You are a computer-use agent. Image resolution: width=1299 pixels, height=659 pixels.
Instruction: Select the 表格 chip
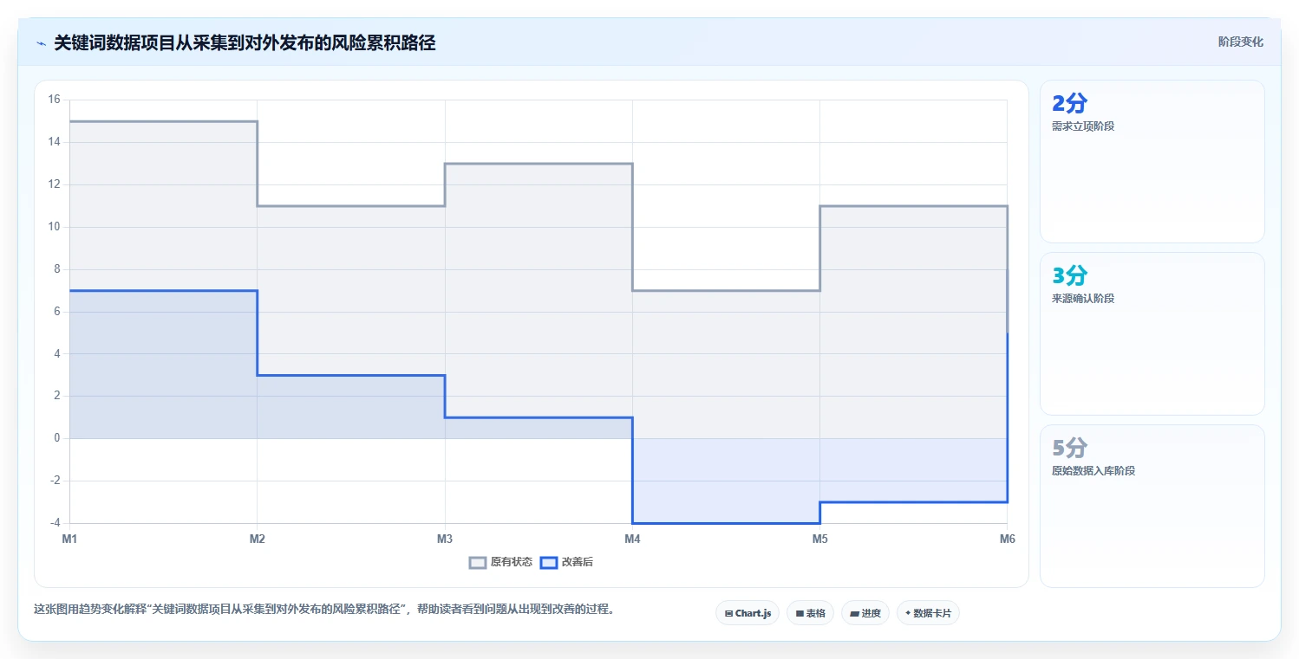pyautogui.click(x=810, y=613)
